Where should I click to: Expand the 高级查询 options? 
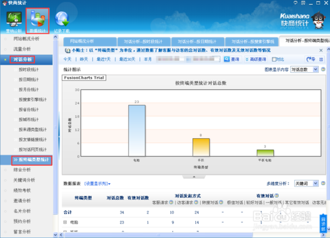coord(255,59)
